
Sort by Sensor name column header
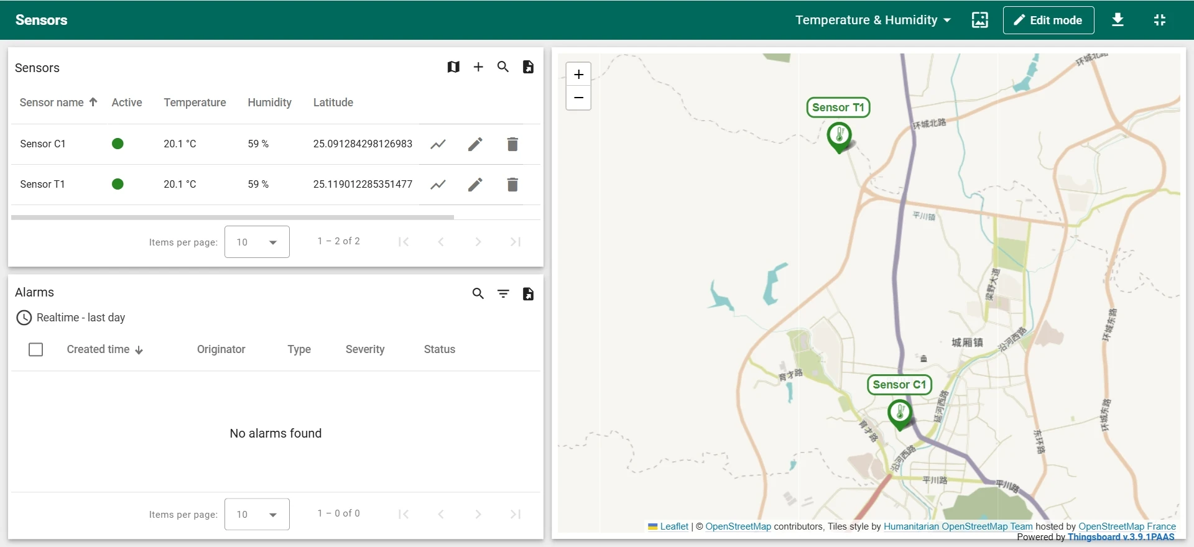(x=52, y=103)
